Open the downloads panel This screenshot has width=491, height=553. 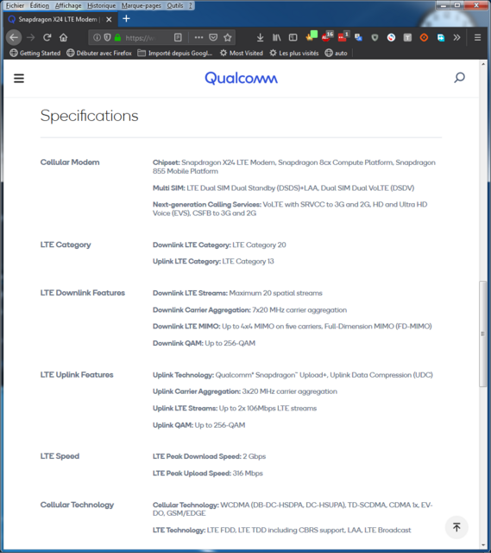click(x=260, y=37)
